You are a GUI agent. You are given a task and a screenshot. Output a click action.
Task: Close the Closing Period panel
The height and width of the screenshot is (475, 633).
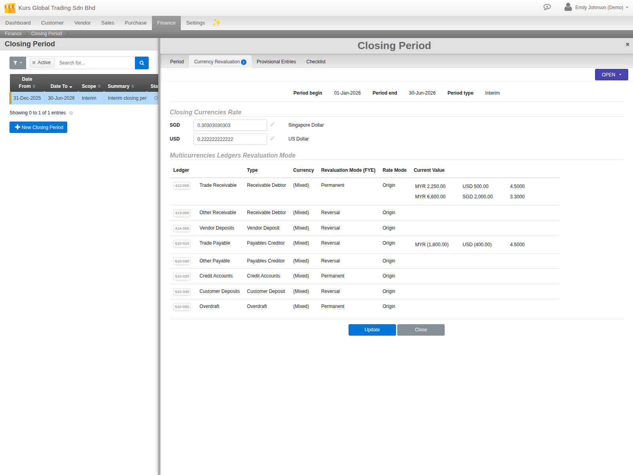tap(627, 44)
